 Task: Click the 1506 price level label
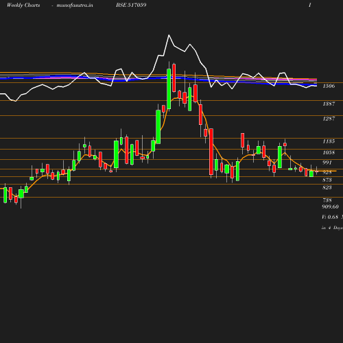pos(329,86)
